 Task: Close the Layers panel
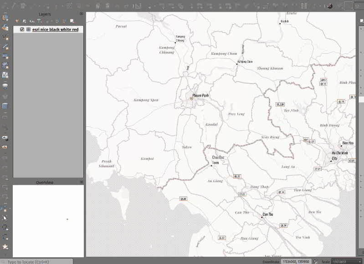(x=82, y=14)
